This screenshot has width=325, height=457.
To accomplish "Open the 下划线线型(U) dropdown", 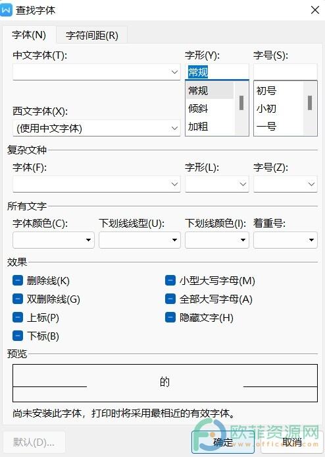I will 139,240.
